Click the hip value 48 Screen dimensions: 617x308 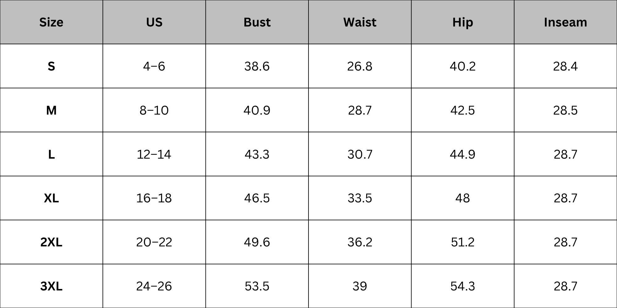coord(462,198)
